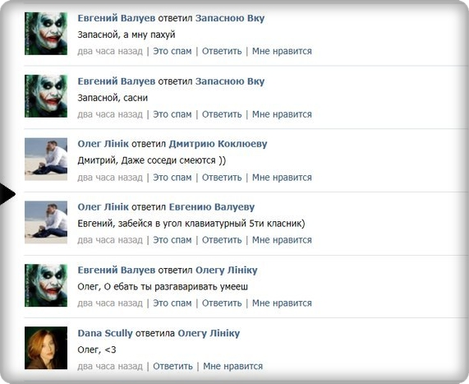
Task: Click the black arrow at the left edge
Action: tap(7, 194)
